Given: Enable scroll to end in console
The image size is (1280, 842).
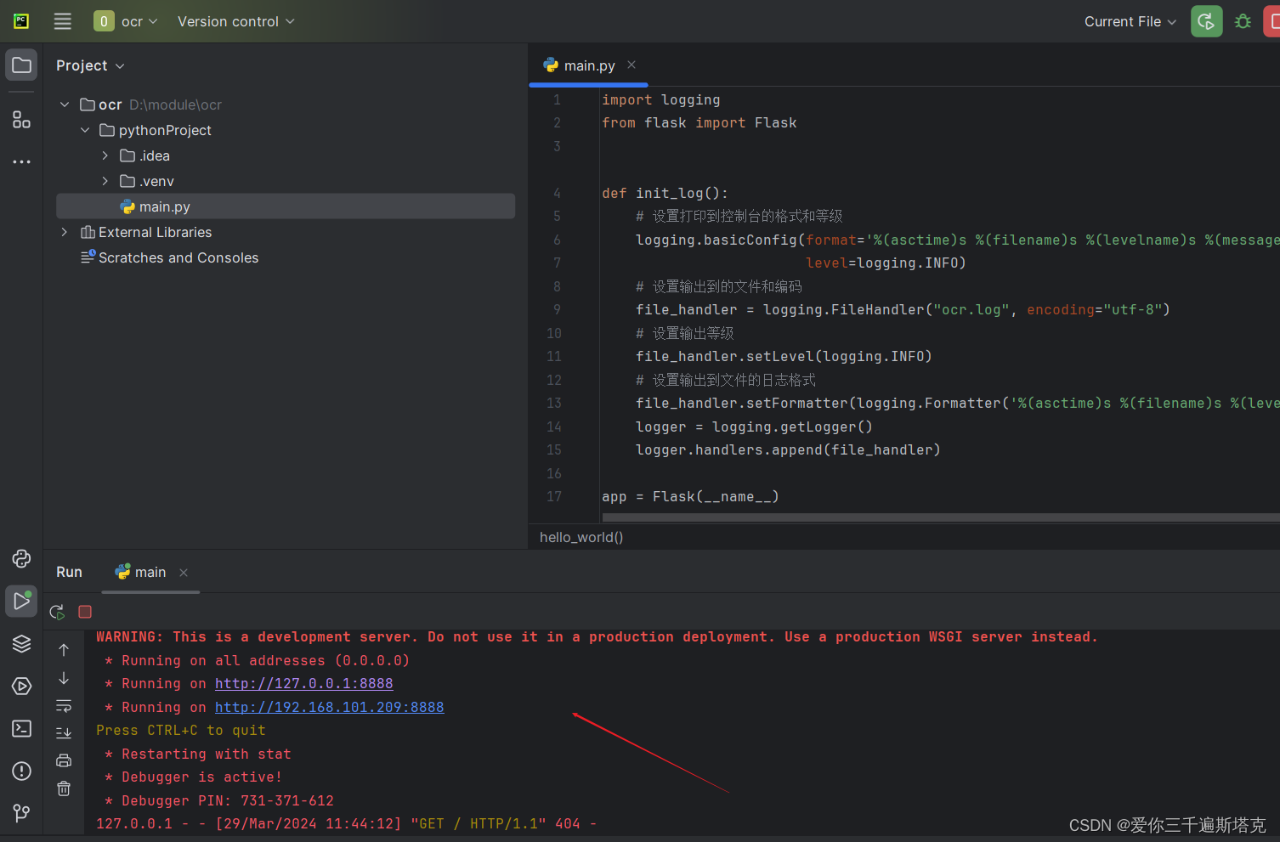Looking at the screenshot, I should click(64, 732).
